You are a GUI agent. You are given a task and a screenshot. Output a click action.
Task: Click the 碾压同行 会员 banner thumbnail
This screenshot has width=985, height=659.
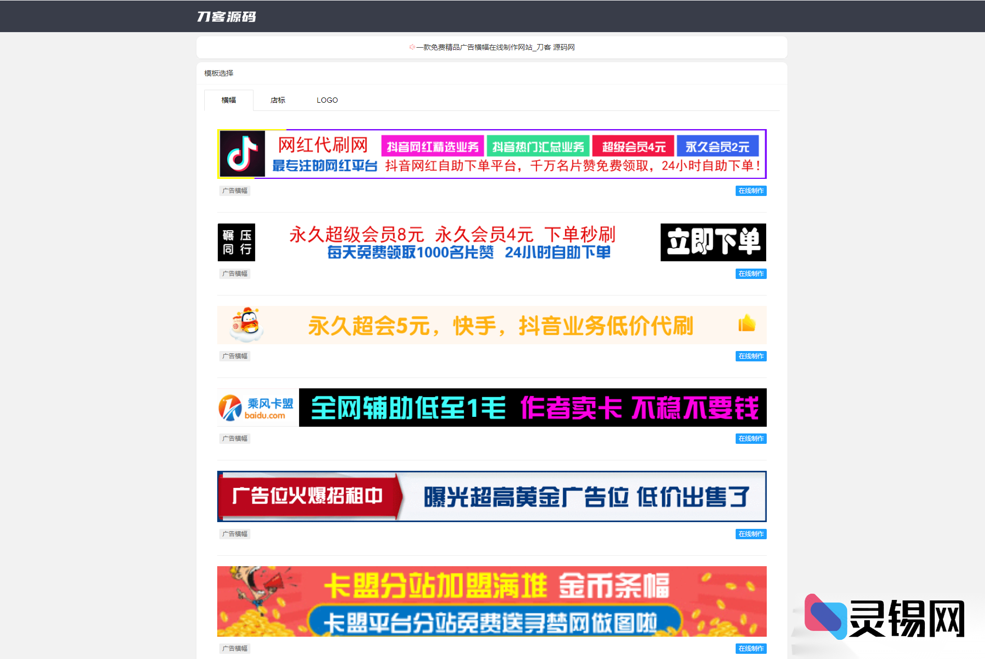coord(491,242)
